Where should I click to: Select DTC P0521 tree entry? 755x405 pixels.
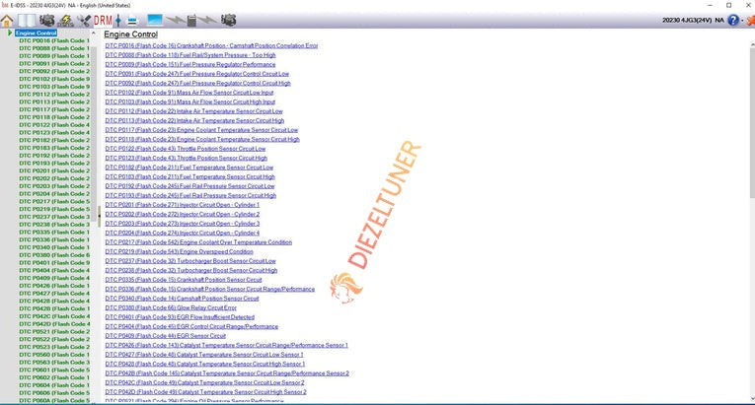pos(54,332)
